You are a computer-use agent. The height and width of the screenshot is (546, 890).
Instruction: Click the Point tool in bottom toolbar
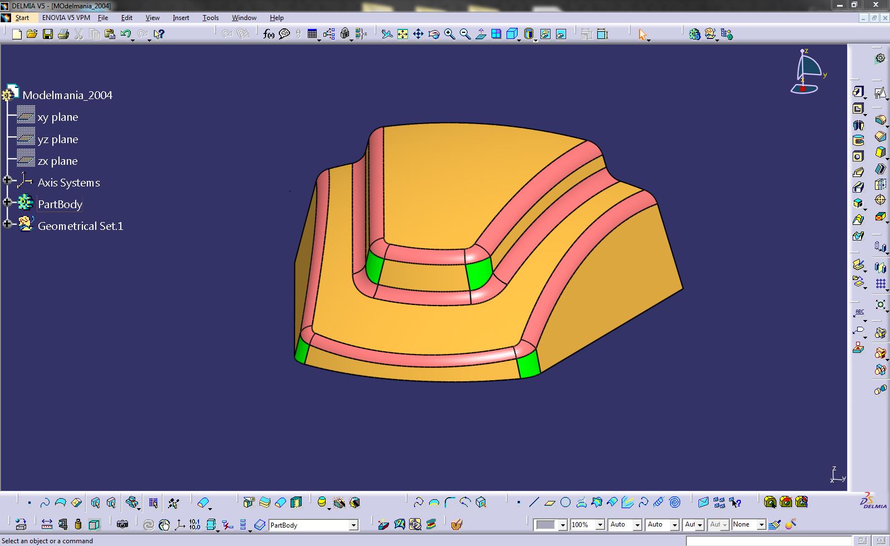(518, 503)
